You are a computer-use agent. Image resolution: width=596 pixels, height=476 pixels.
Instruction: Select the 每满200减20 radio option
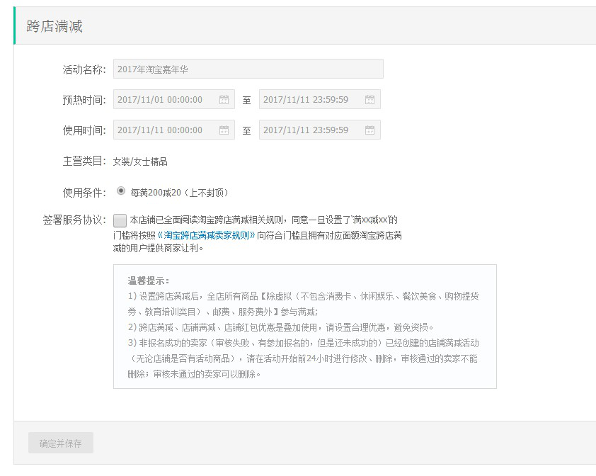(121, 191)
